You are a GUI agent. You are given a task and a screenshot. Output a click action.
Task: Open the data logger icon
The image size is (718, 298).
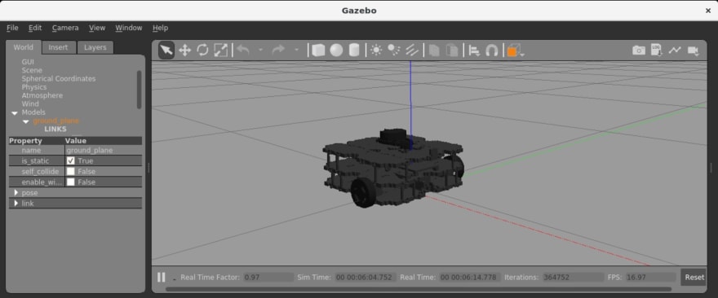pyautogui.click(x=657, y=50)
